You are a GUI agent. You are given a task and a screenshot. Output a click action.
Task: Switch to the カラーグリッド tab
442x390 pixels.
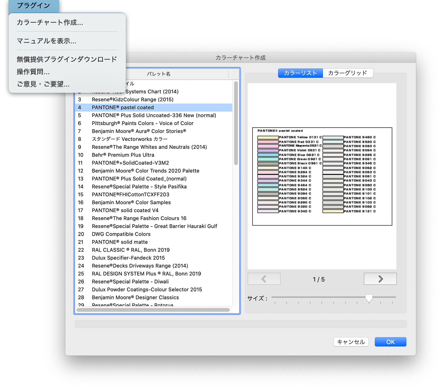[x=348, y=73]
